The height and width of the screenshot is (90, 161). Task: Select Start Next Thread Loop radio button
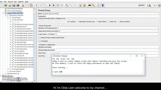point(78,22)
